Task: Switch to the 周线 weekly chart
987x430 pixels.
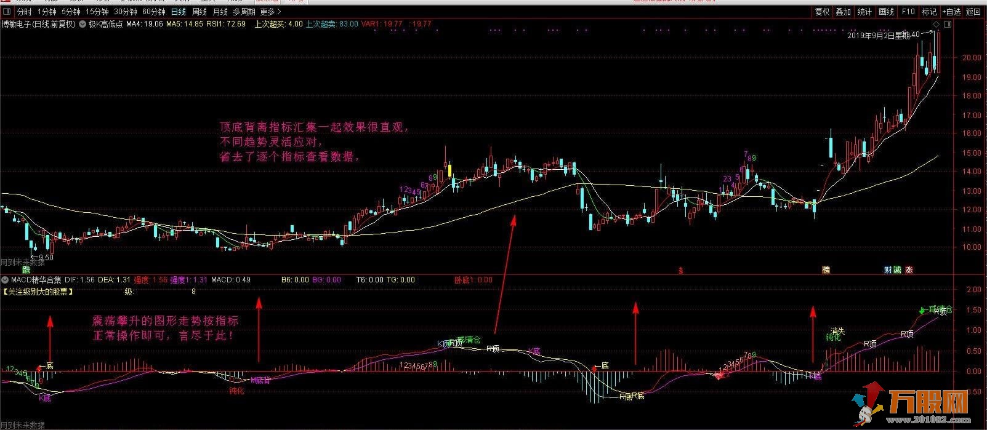Action: (199, 12)
